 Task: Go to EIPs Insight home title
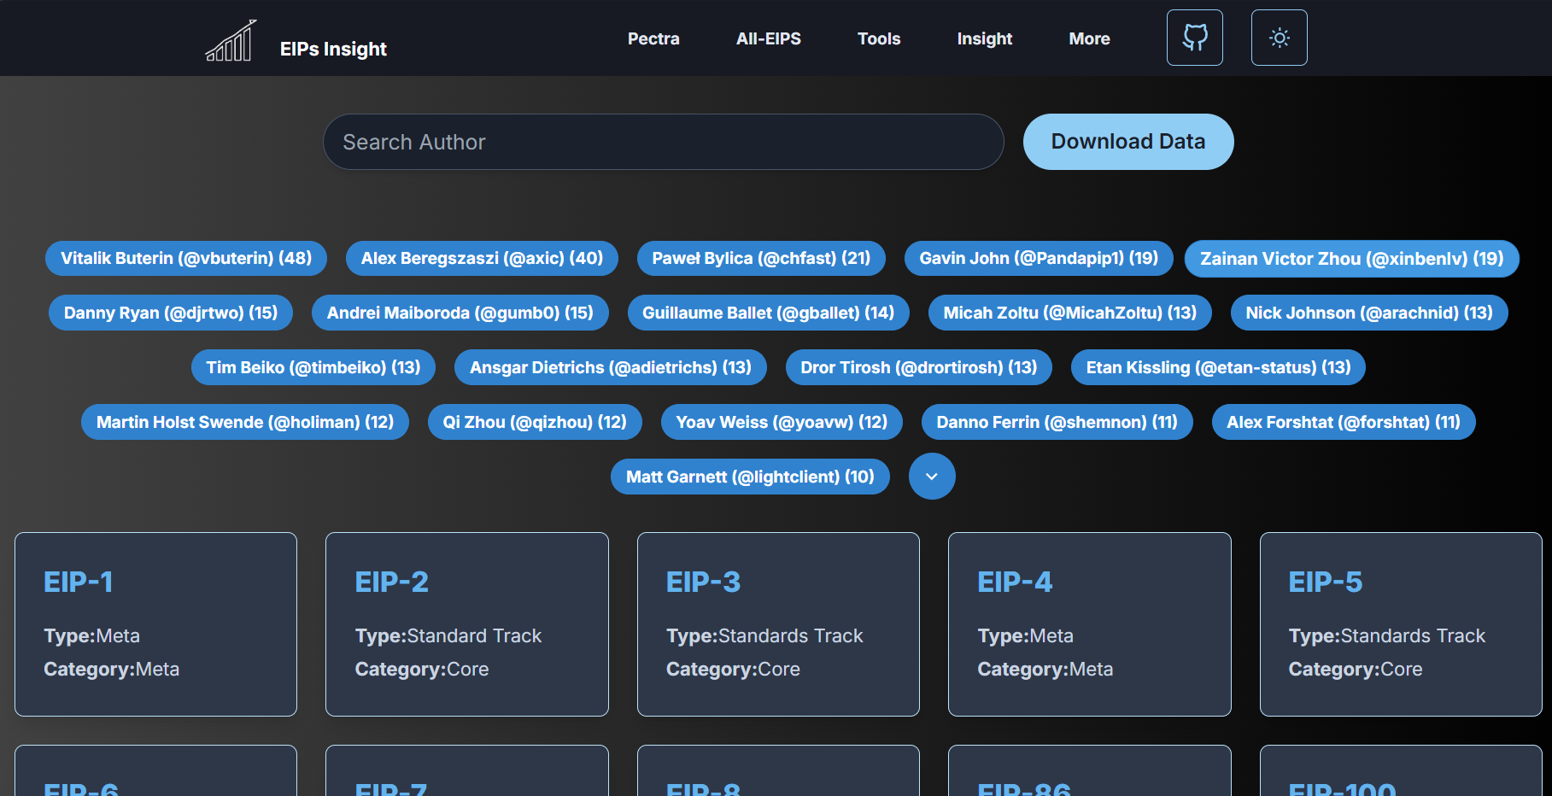[x=333, y=49]
